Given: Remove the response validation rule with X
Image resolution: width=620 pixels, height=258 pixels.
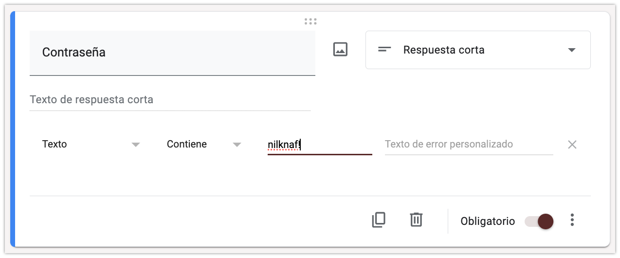Looking at the screenshot, I should [572, 145].
